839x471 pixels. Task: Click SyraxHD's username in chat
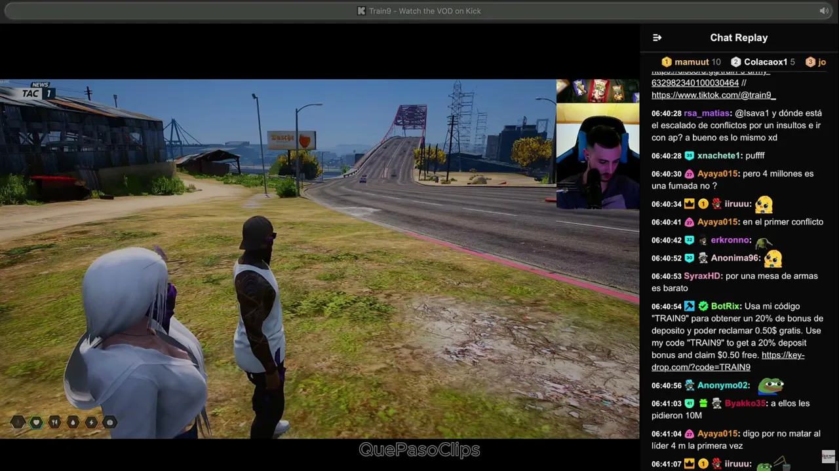click(x=702, y=276)
